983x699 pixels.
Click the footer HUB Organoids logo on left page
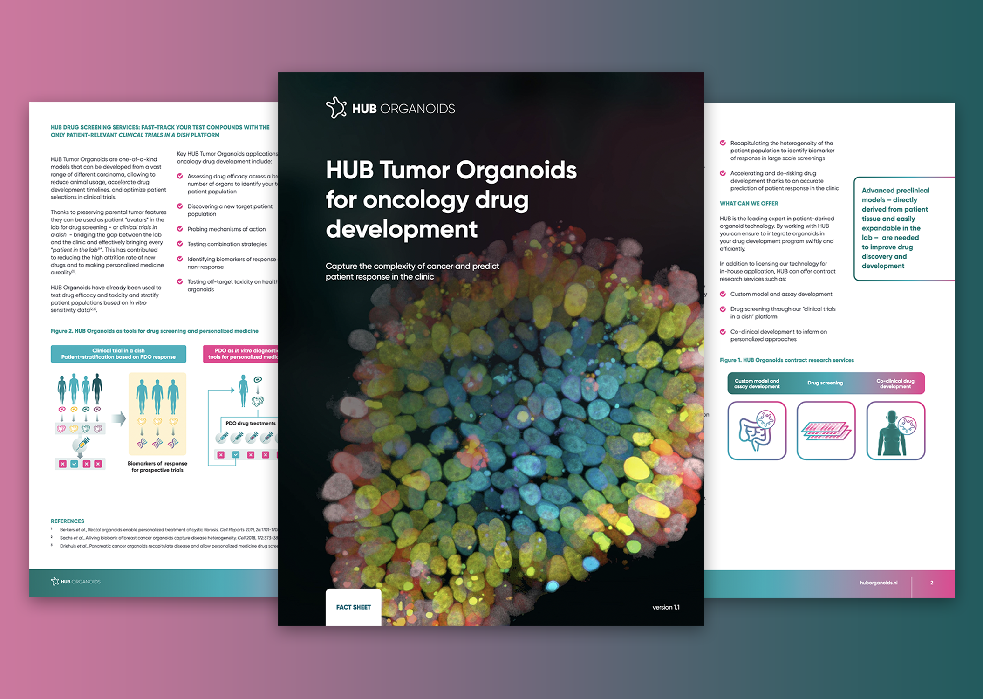pyautogui.click(x=75, y=581)
